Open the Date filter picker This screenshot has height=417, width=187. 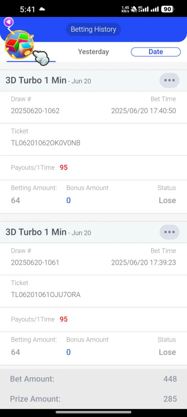[156, 52]
